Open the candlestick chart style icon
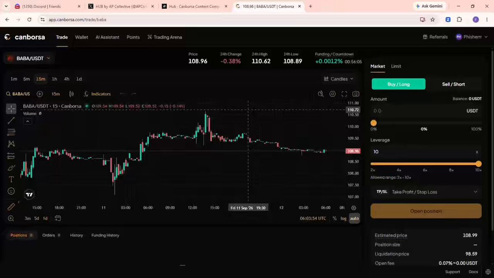The height and width of the screenshot is (278, 494). point(72,94)
